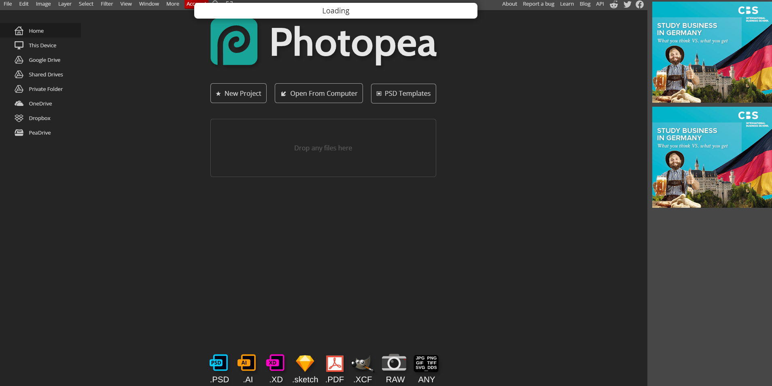The image size is (772, 386).
Task: Click the Photopea logo
Action: pos(234,42)
